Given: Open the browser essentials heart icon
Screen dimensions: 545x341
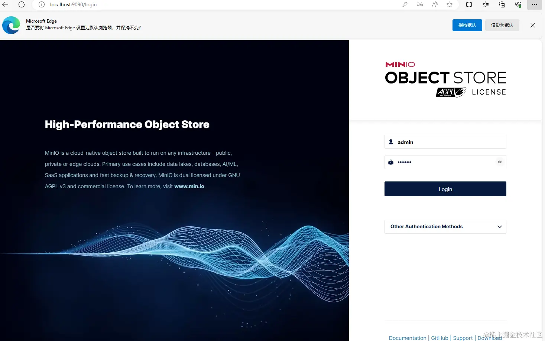Looking at the screenshot, I should coord(518,4).
